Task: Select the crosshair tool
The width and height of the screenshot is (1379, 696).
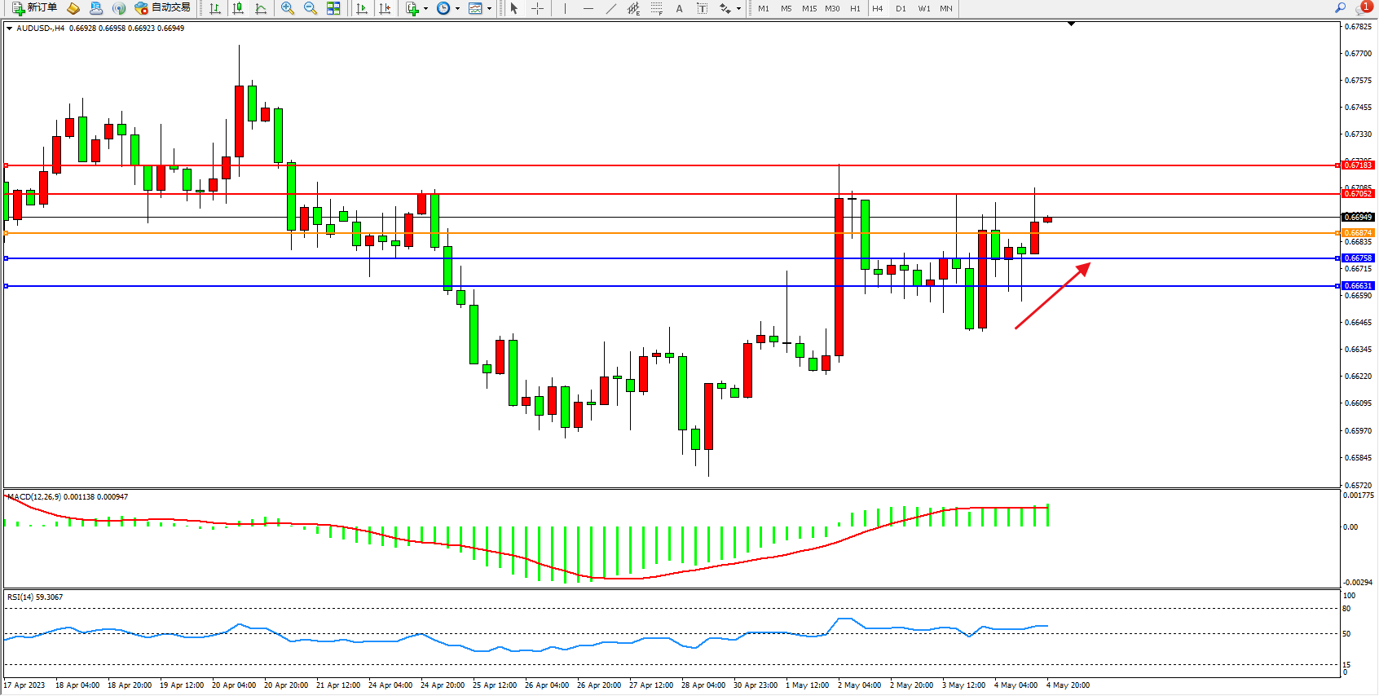Action: click(x=538, y=8)
